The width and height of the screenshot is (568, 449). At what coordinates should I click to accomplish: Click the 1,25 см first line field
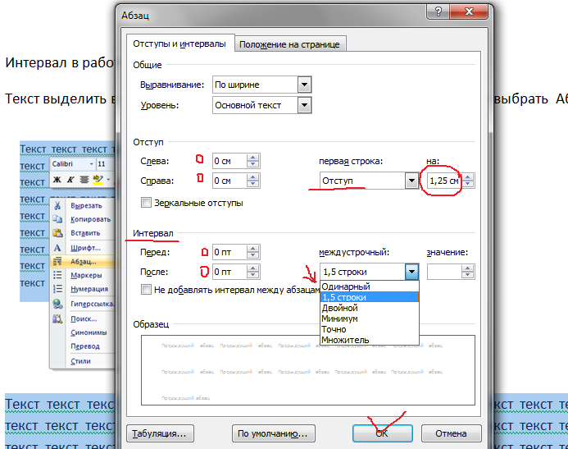tap(444, 181)
